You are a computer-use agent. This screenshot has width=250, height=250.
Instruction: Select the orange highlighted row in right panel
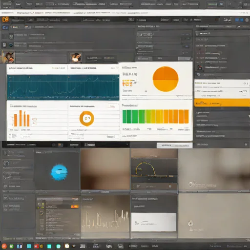[x=222, y=103]
